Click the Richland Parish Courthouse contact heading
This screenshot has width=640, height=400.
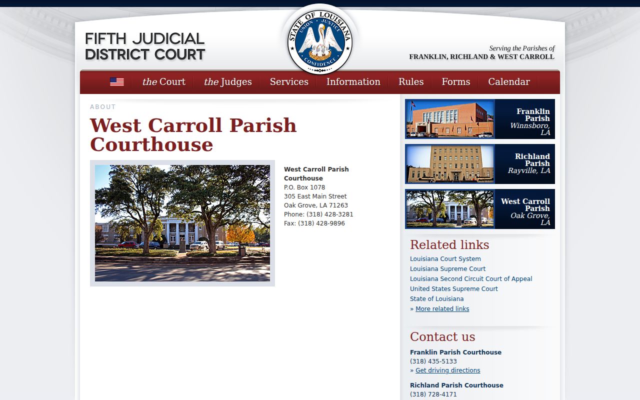(x=456, y=385)
